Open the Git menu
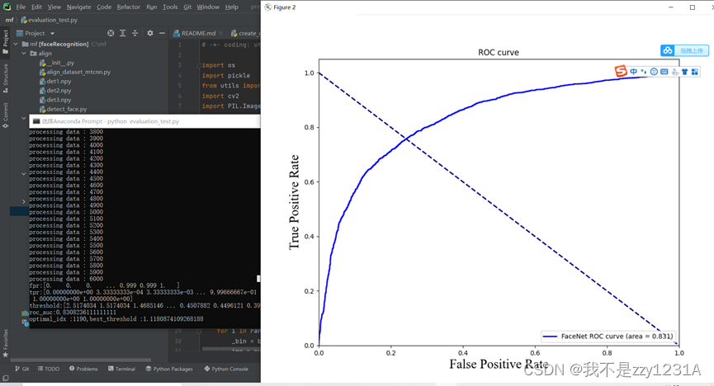Screen dimensions: 714x386 tap(187, 7)
